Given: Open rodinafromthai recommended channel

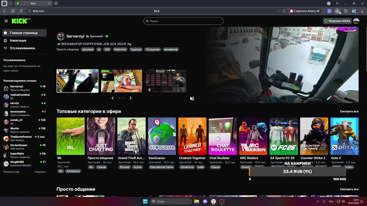Looking at the screenshot, I should [x=24, y=96].
